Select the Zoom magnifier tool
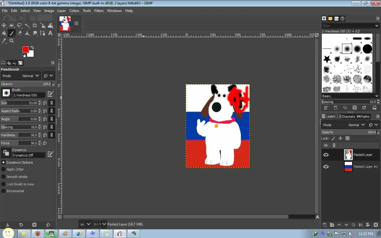 [12, 41]
